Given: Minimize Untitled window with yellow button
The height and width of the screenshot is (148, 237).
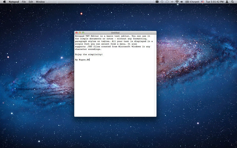Looking at the screenshot, I should coord(80,33).
